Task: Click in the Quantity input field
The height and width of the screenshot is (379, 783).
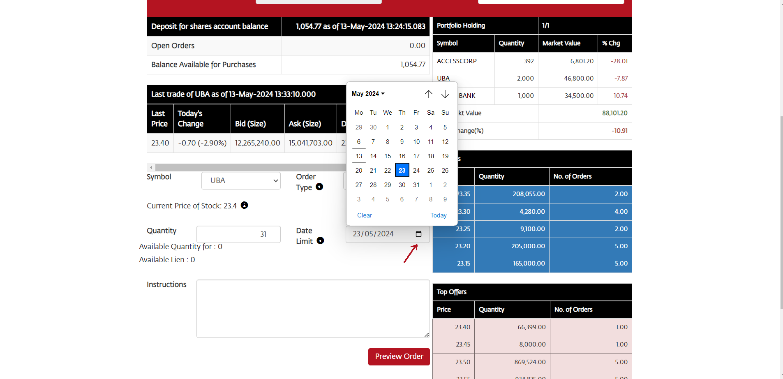Action: [238, 234]
